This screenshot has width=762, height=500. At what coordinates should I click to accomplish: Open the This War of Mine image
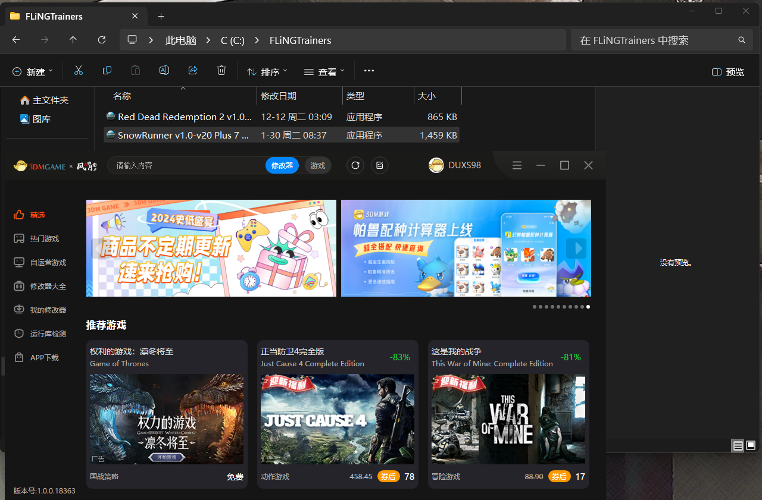pos(508,419)
